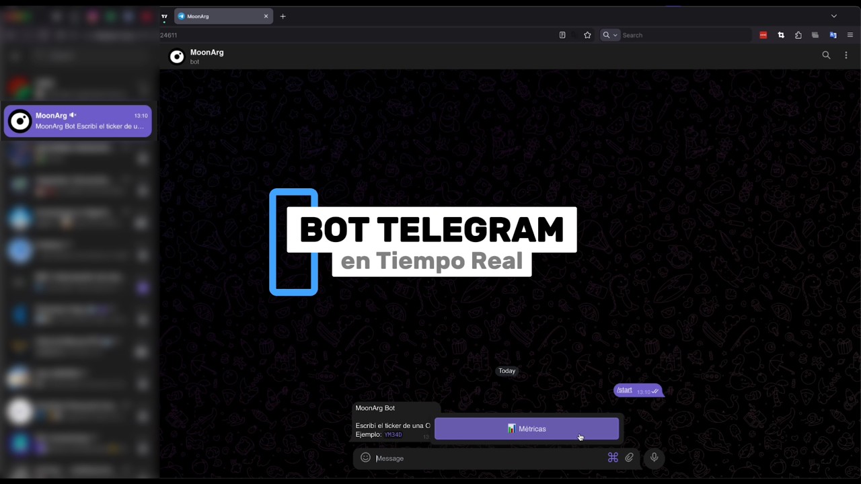
Task: Copy the YM34D example ticker code
Action: click(394, 435)
